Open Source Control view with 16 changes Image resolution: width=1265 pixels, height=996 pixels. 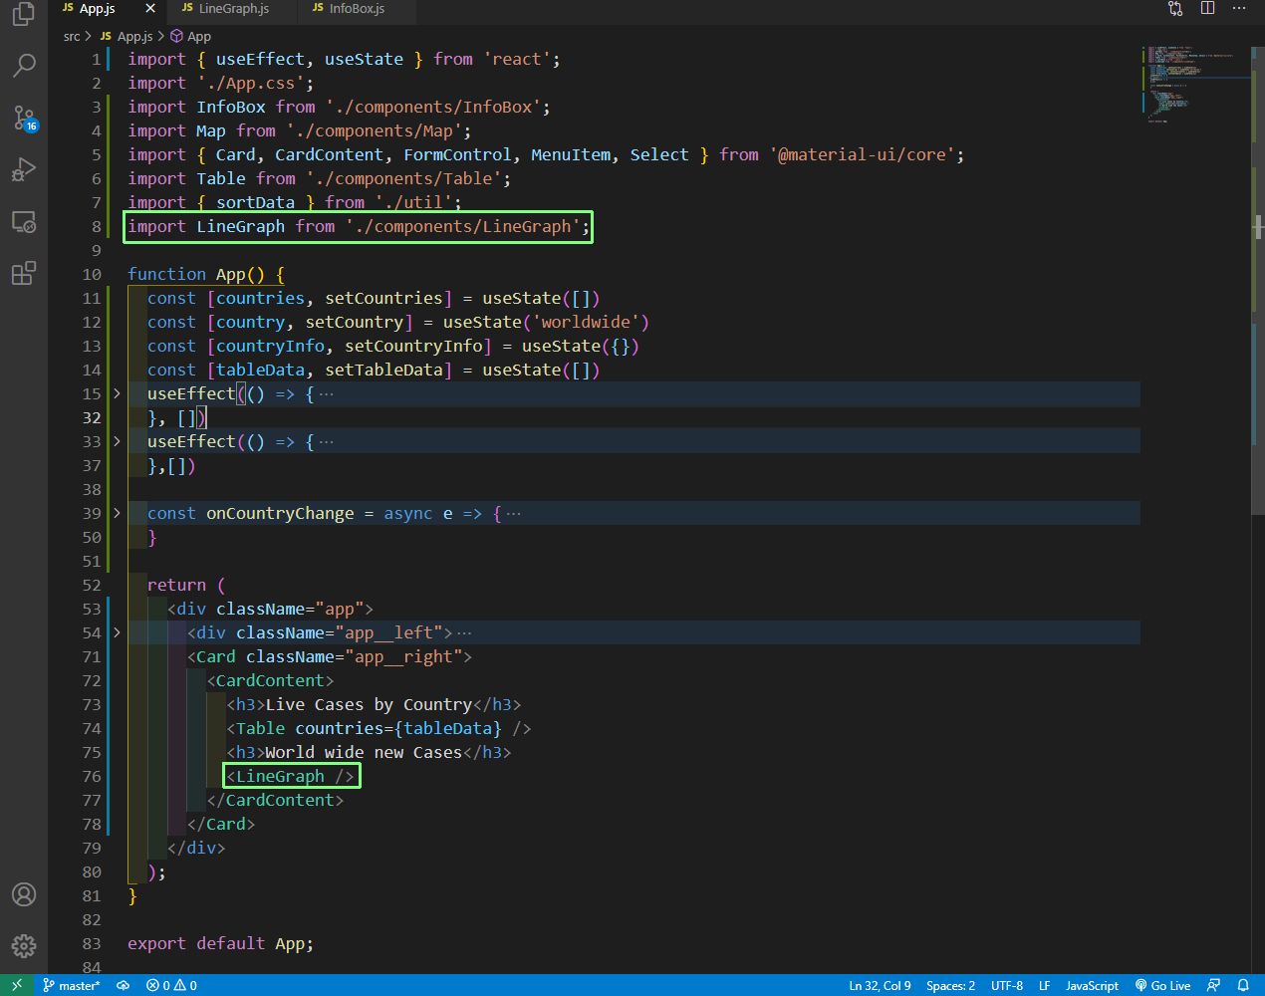click(x=23, y=118)
